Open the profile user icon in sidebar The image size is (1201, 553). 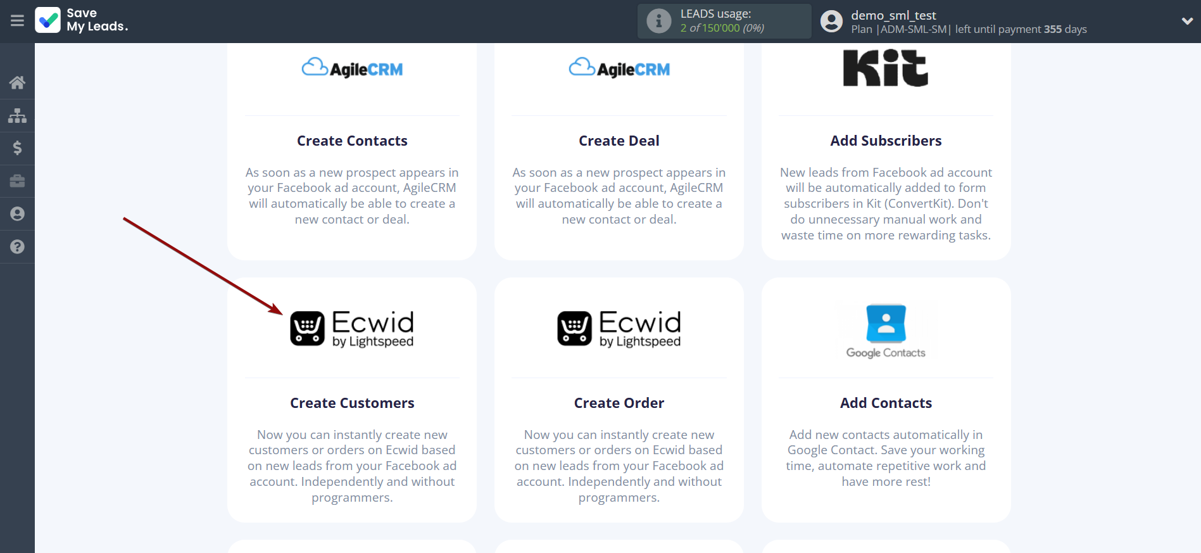pos(17,214)
